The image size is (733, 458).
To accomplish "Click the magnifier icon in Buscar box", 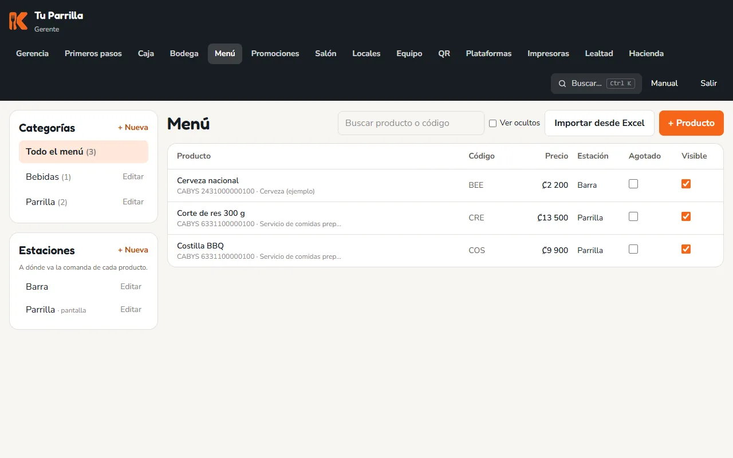I will [562, 84].
